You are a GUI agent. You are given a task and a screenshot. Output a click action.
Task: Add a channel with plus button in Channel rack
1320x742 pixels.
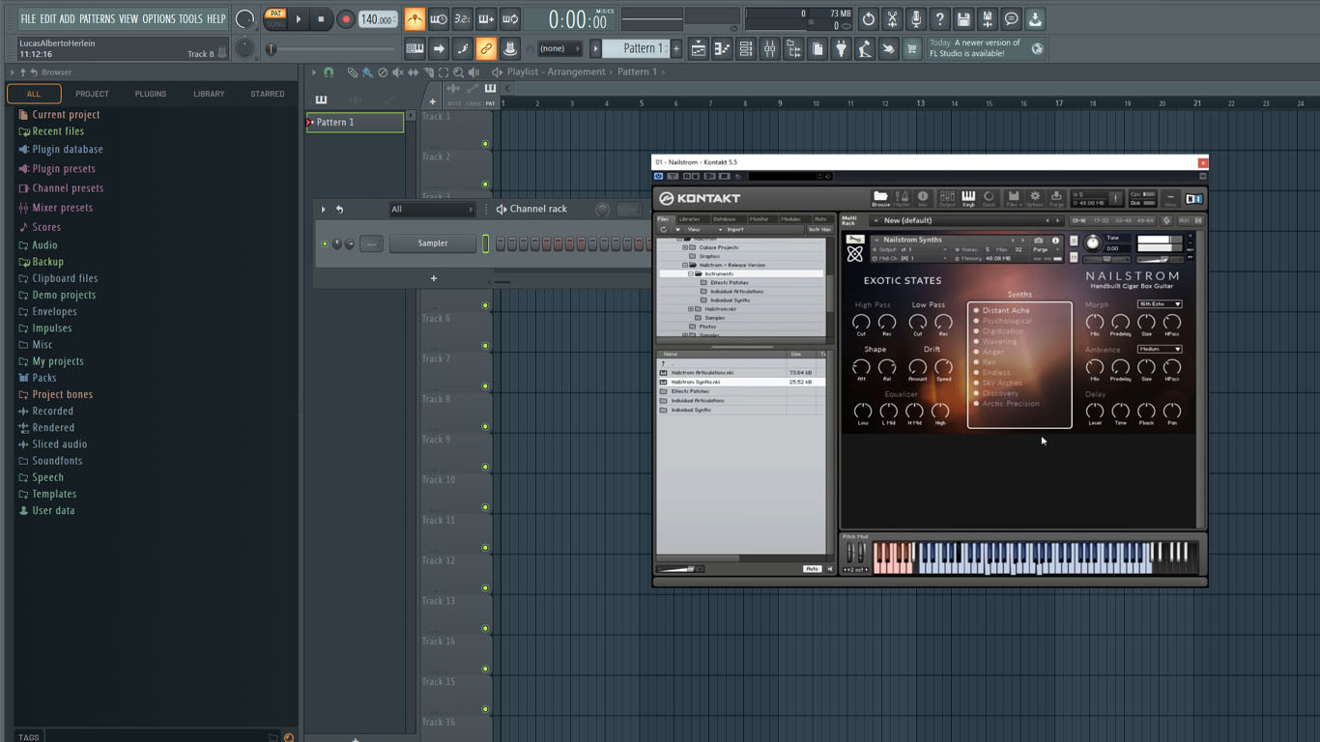434,278
